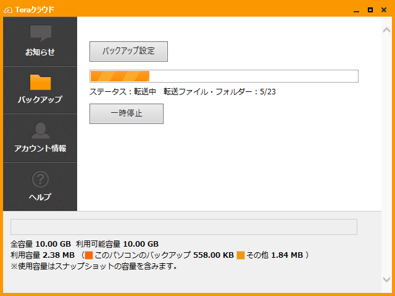Screen dimensions: 395x296
Task: Pause the transfer with 一時停止 button
Action: pyautogui.click(x=127, y=113)
